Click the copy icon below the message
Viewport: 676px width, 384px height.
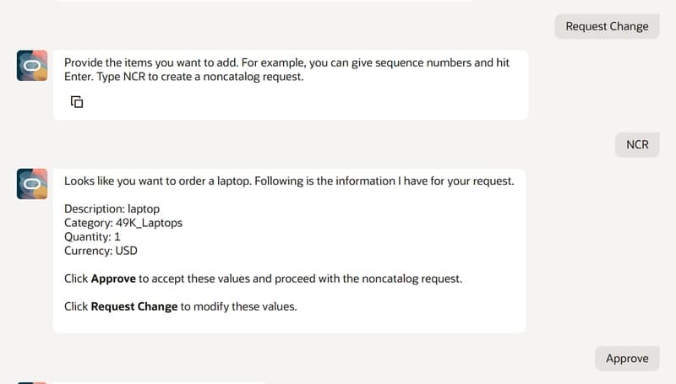click(x=77, y=102)
